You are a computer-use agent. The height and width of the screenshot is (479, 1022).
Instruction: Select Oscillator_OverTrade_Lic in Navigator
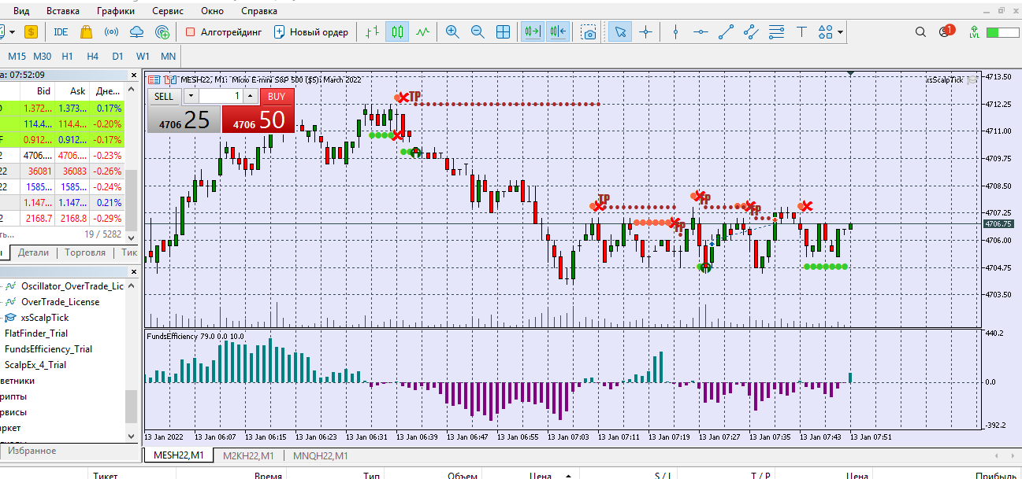click(72, 286)
